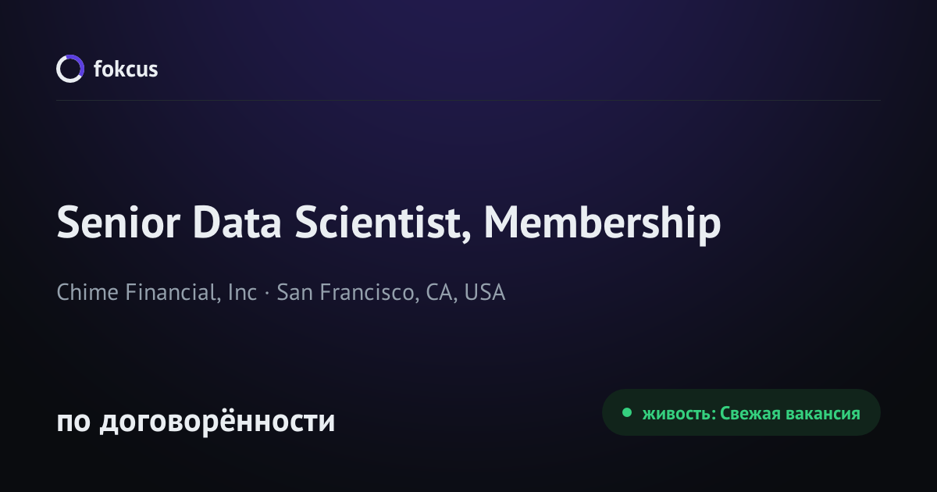Click the по договорённости salary text
The width and height of the screenshot is (937, 492).
click(196, 422)
